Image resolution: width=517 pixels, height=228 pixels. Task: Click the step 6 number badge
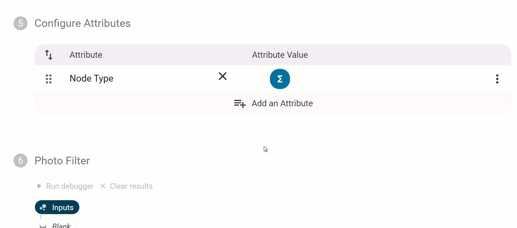point(20,161)
